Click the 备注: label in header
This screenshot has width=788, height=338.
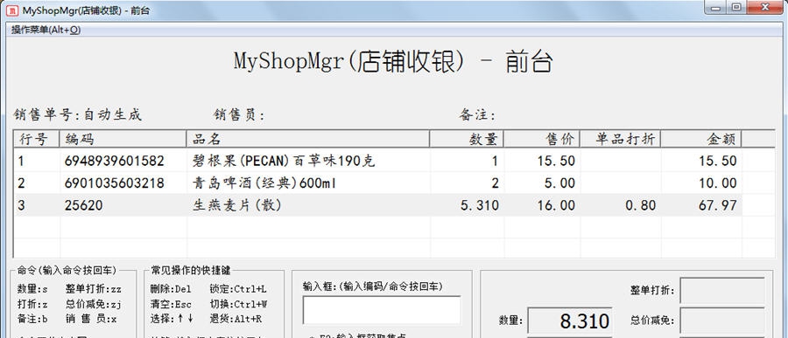coord(477,115)
